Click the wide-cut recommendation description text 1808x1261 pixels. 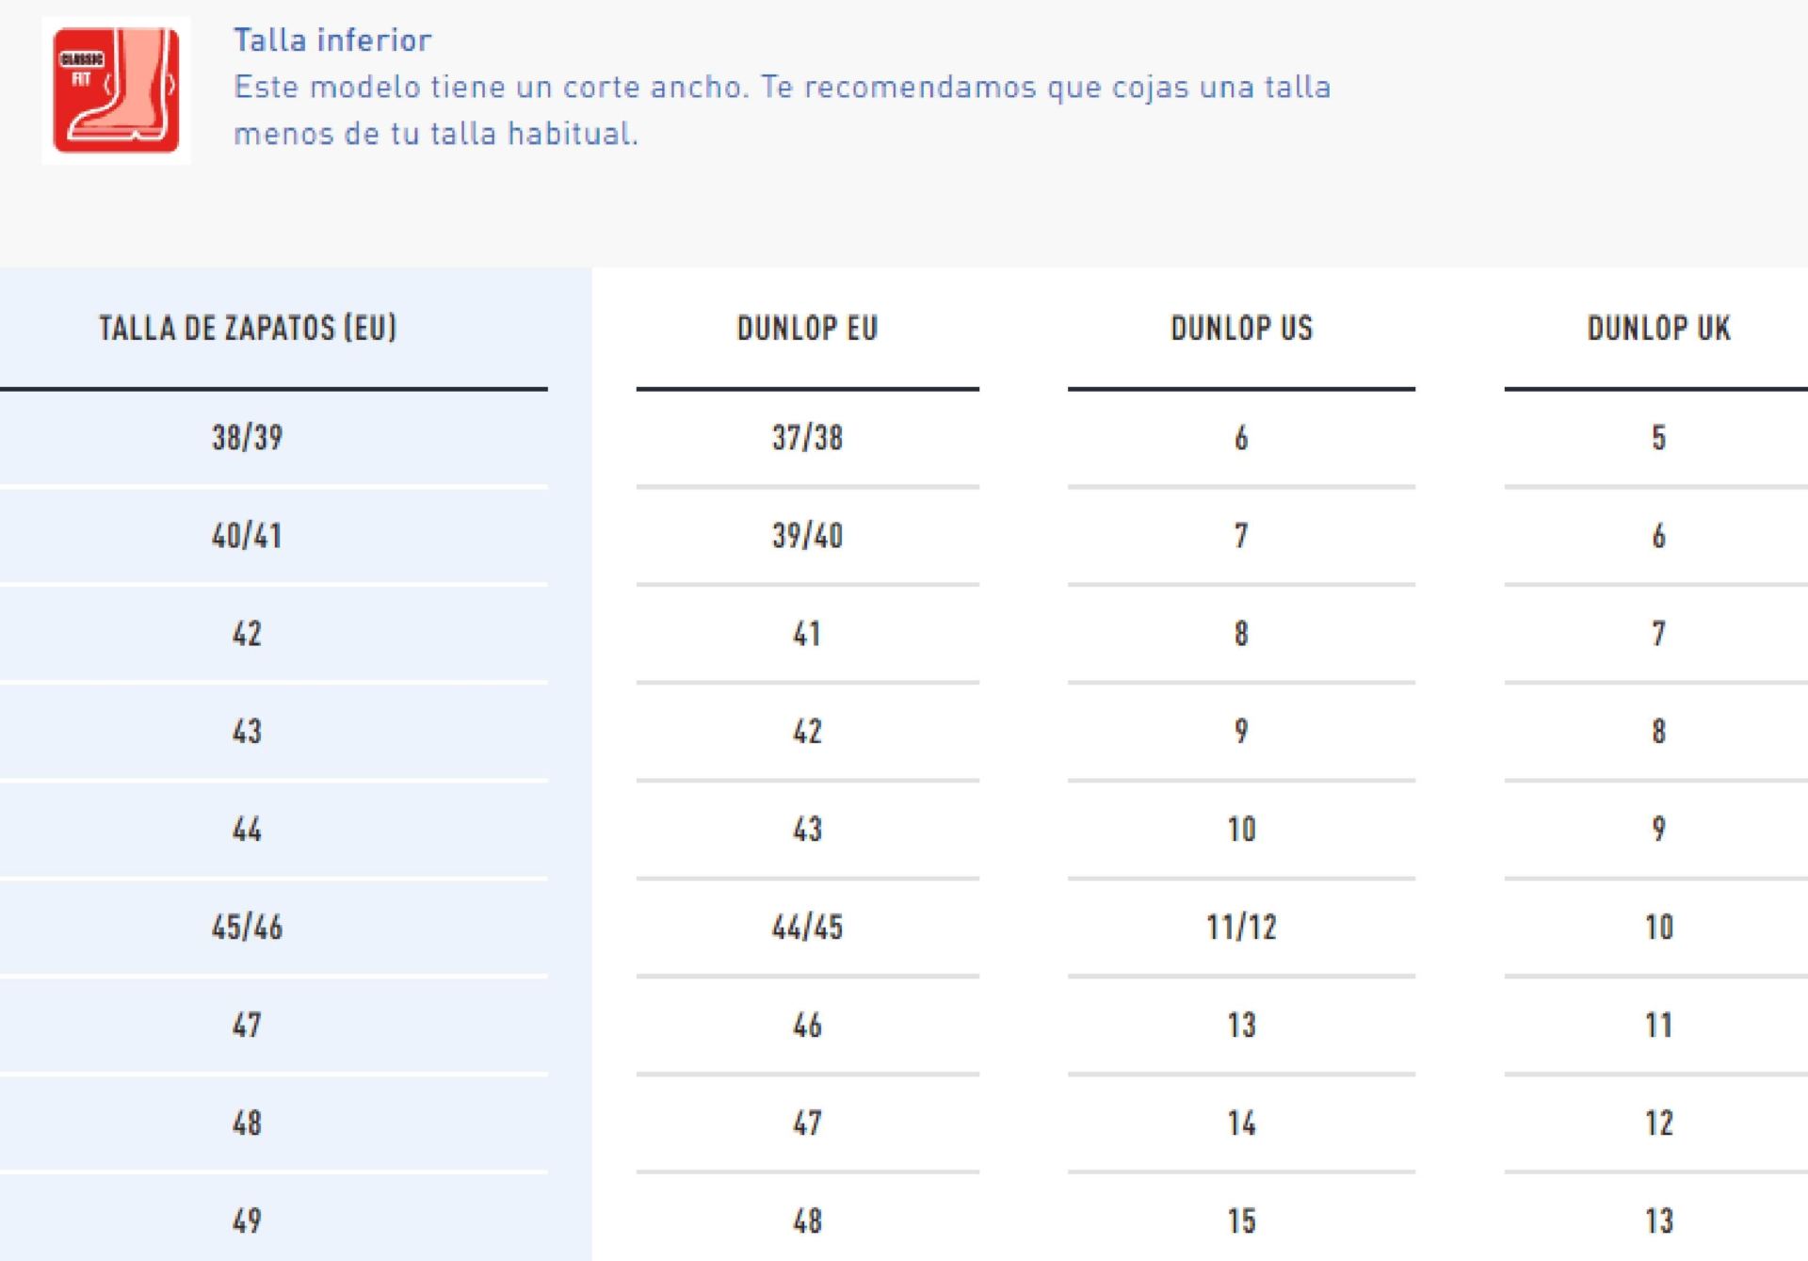point(782,110)
